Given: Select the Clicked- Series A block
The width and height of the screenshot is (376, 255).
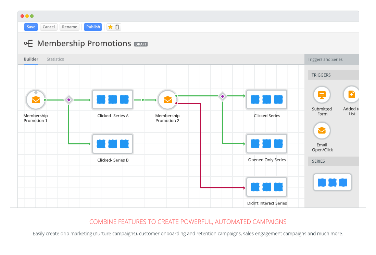Looking at the screenshot, I should 112,99.
